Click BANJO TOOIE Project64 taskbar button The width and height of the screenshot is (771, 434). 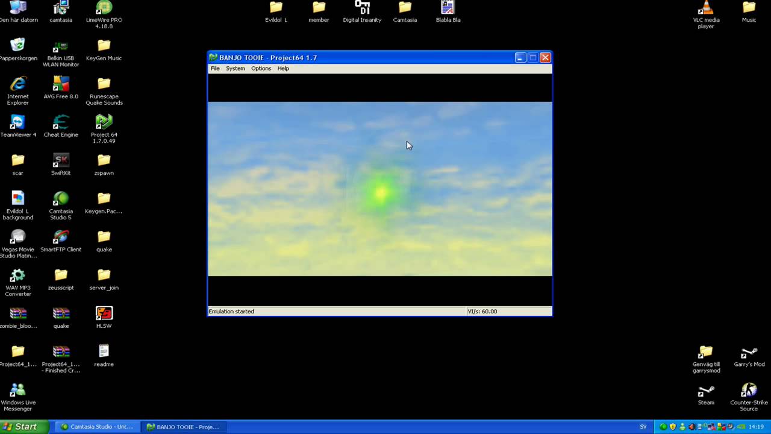click(184, 427)
